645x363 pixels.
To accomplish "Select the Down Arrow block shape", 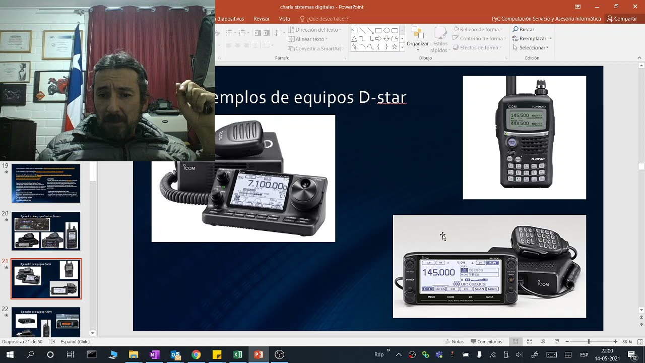I will pos(386,39).
